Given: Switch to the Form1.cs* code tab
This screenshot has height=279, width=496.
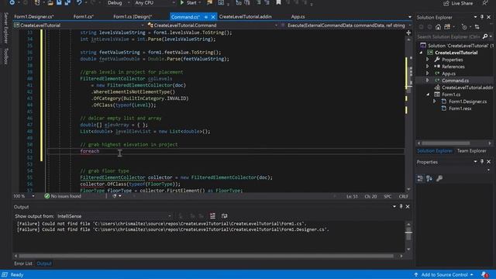Looking at the screenshot, I should click(84, 16).
